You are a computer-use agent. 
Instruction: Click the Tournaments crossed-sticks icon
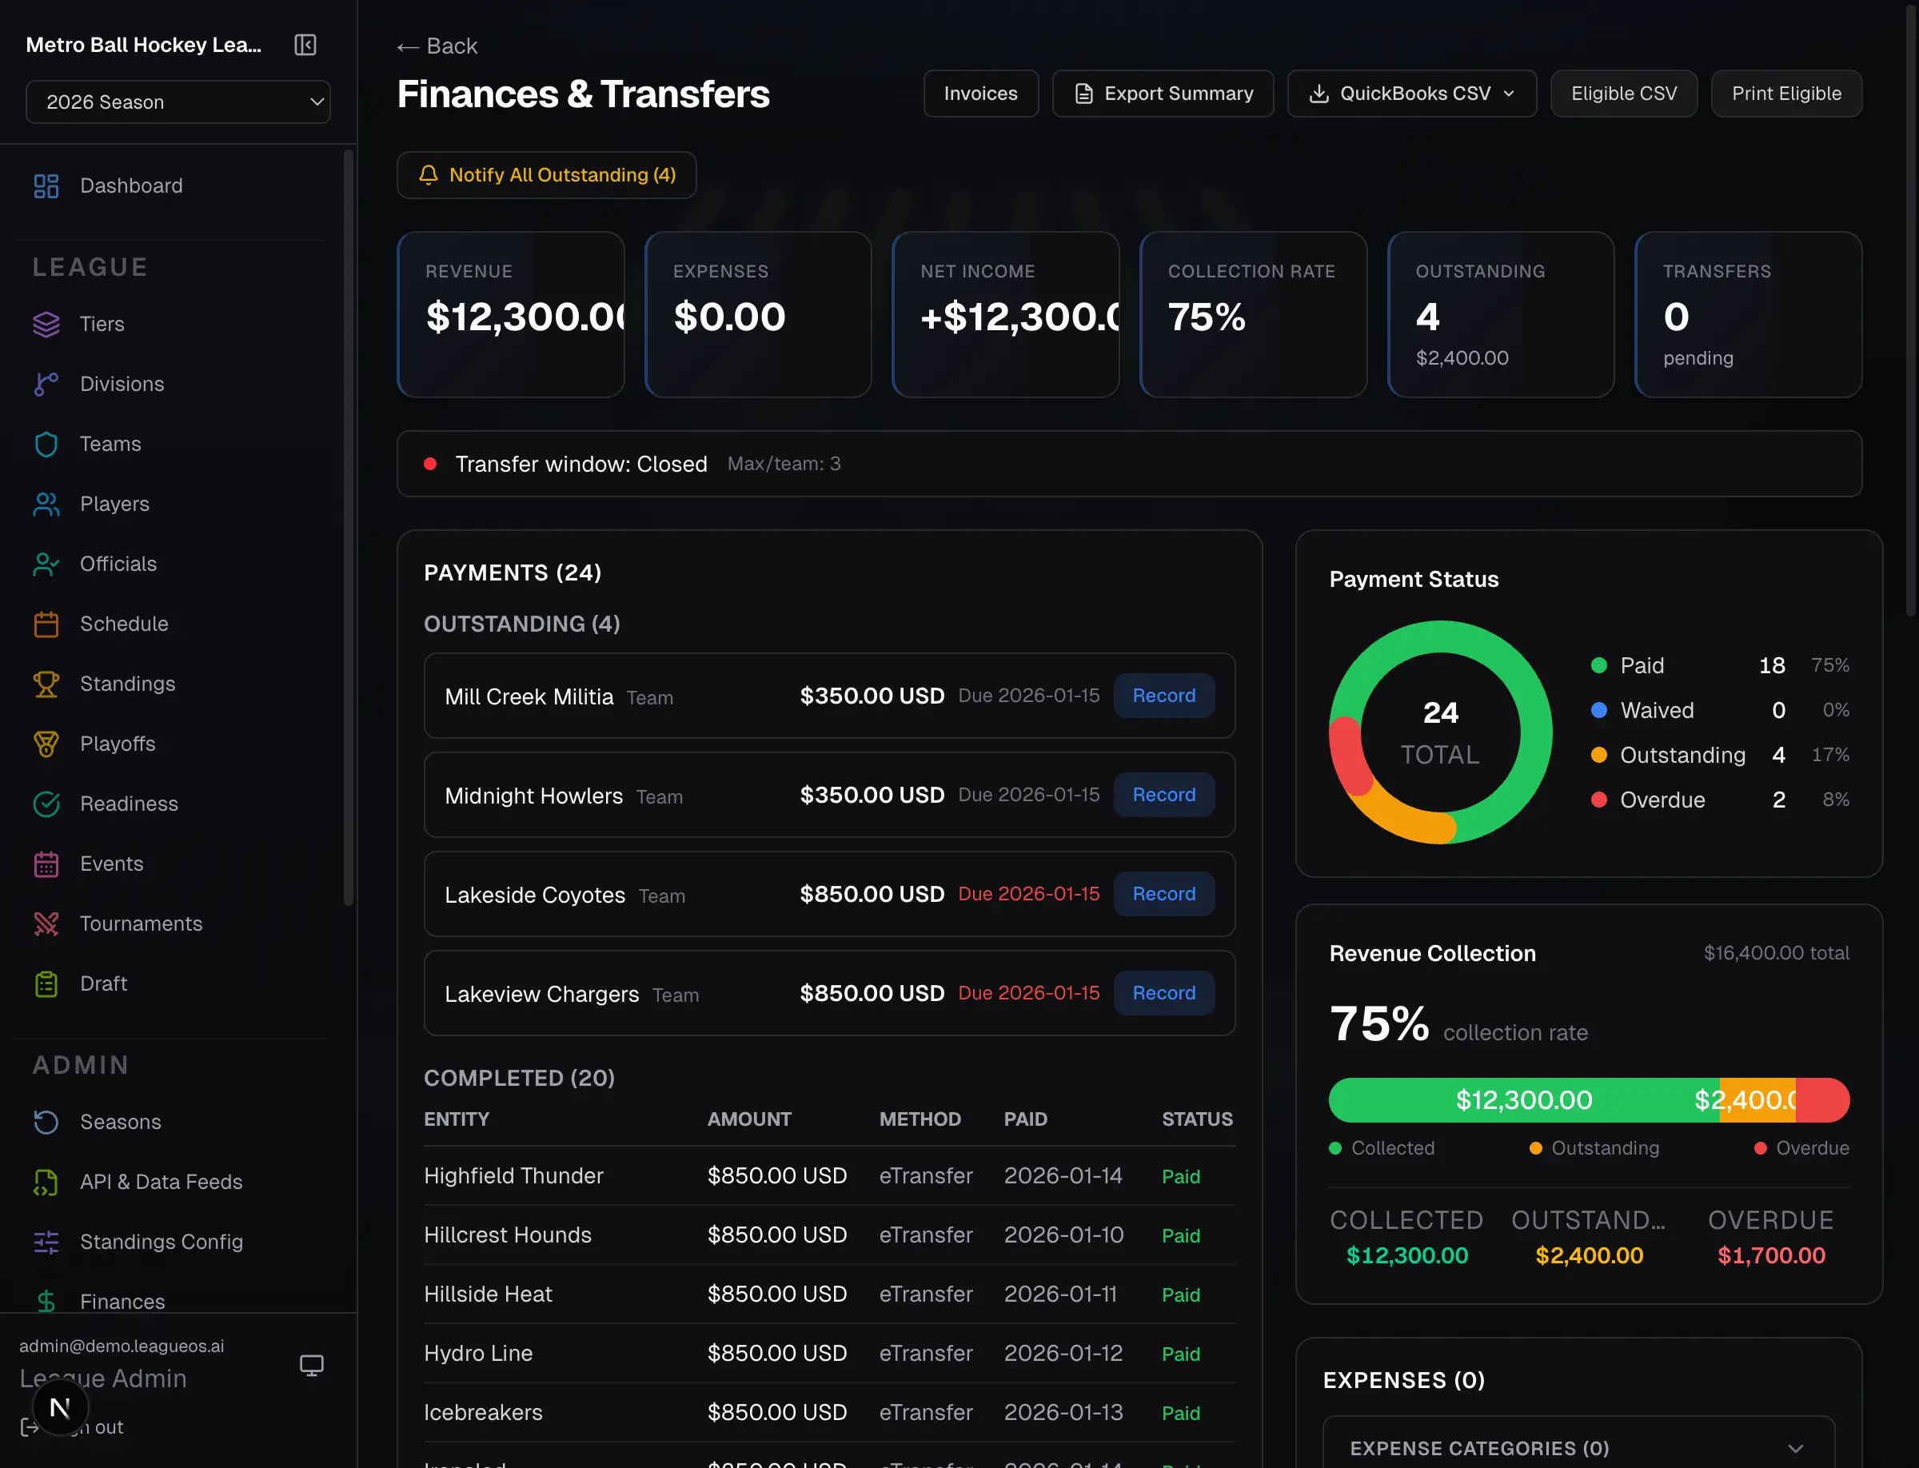(46, 923)
